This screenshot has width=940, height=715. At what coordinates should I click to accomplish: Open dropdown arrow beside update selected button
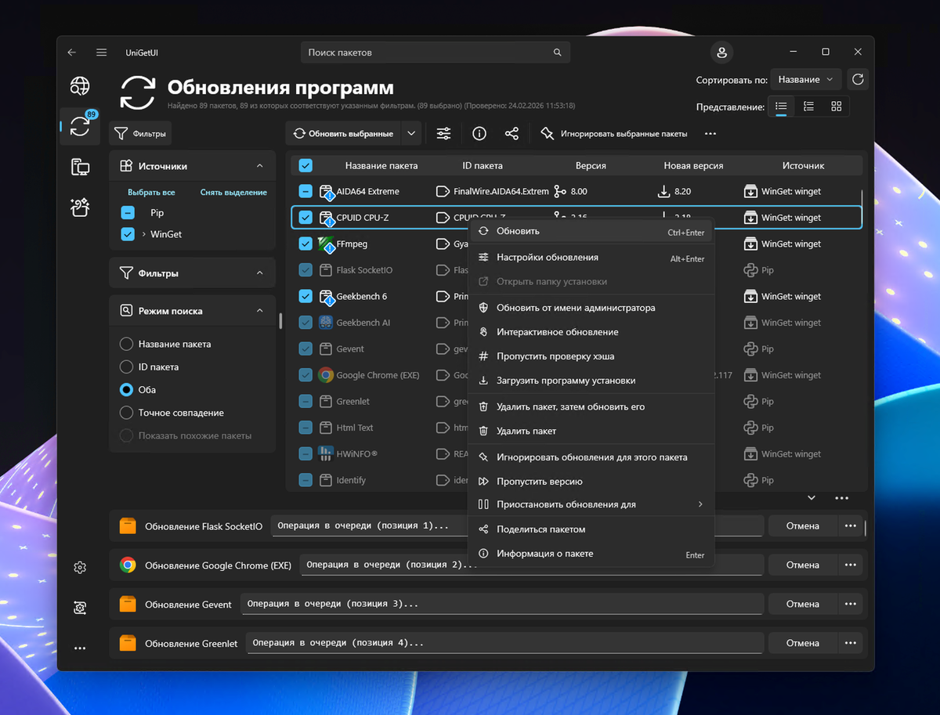[412, 134]
